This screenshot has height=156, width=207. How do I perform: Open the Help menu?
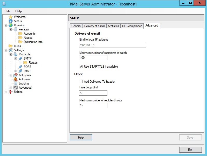[18, 11]
